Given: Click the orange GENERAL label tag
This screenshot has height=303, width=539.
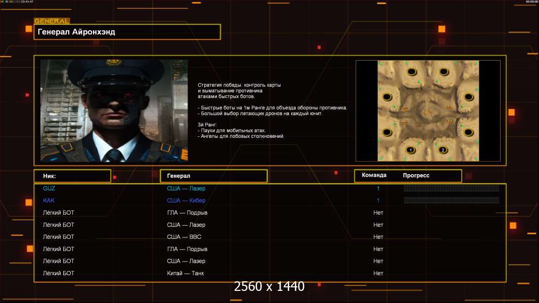Looking at the screenshot, I should [52, 21].
